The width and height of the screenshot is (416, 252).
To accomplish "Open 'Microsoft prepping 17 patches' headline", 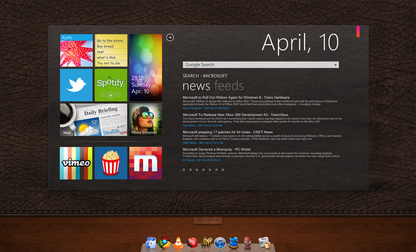I will coord(228,132).
